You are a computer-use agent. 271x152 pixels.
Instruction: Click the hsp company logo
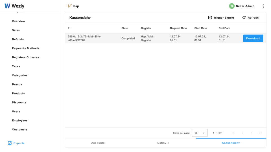coord(69,6)
